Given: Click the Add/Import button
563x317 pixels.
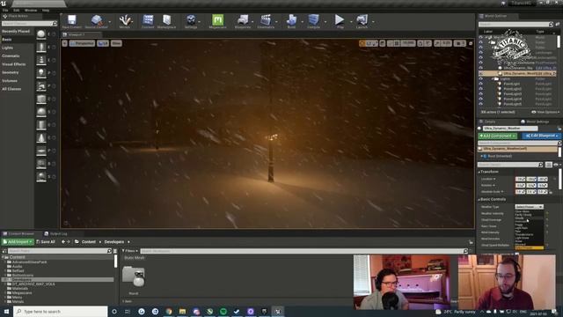Looking at the screenshot, I should click(18, 242).
